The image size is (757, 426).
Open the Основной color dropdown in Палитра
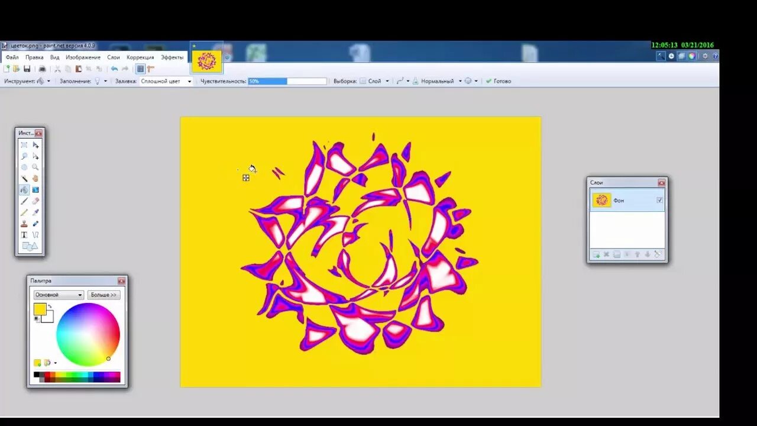(59, 295)
